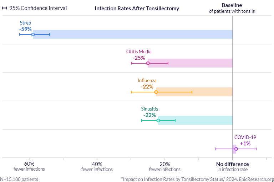This screenshot has height=182, width=274.
Task: Click the Strep data point marker
Action: [33, 34]
